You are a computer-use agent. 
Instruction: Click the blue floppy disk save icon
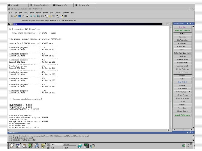click(x=20, y=16)
